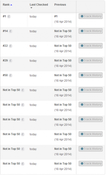107x176 pixels.
Task: Refresh the first Not in Top 50 row
Action: [x=23, y=90]
